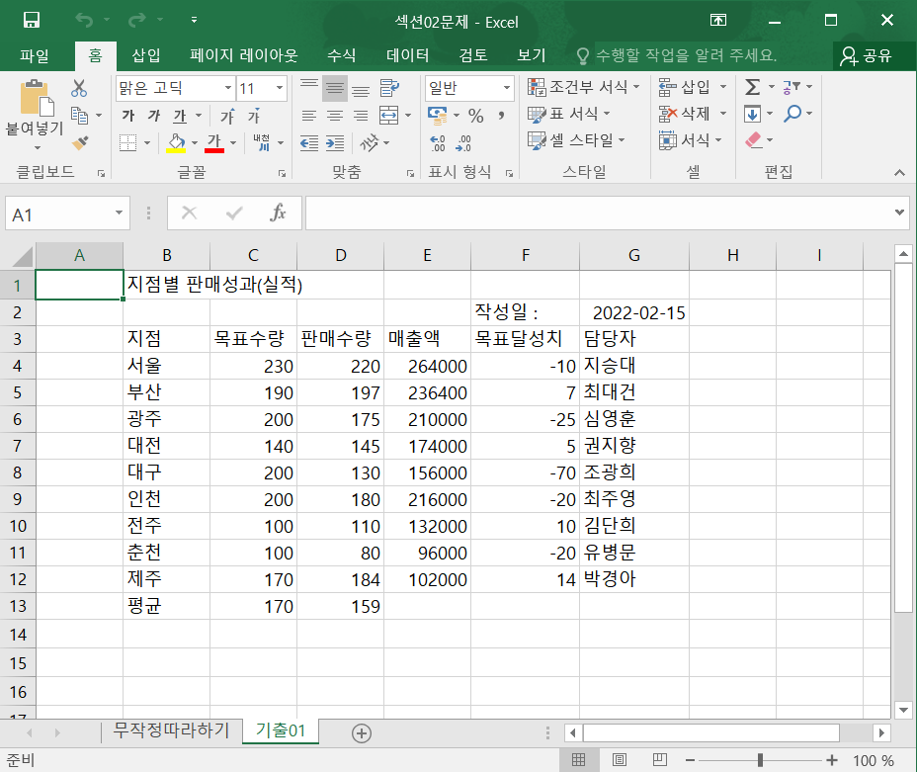The image size is (917, 772).
Task: Expand the formula bar chevron
Action: [899, 213]
